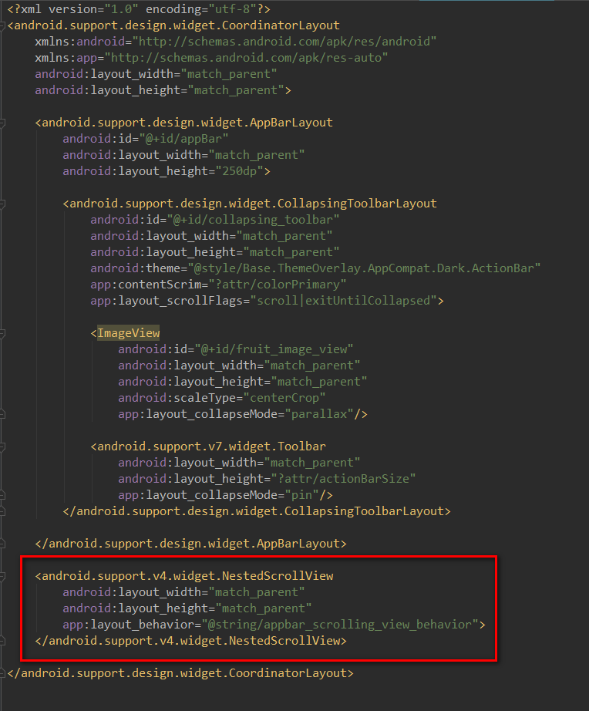Click the layout_collapseMode "parallax" value
Image resolution: width=589 pixels, height=711 pixels.
click(x=319, y=414)
